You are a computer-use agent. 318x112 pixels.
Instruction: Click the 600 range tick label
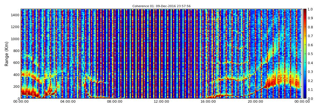[x=16, y=62]
